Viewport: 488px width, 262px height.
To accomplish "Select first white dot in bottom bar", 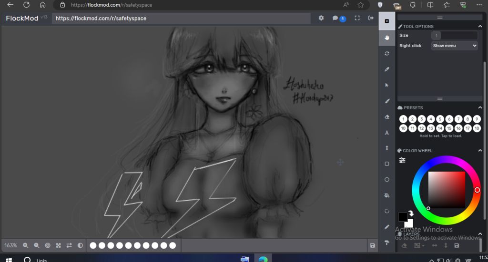I will [x=93, y=245].
